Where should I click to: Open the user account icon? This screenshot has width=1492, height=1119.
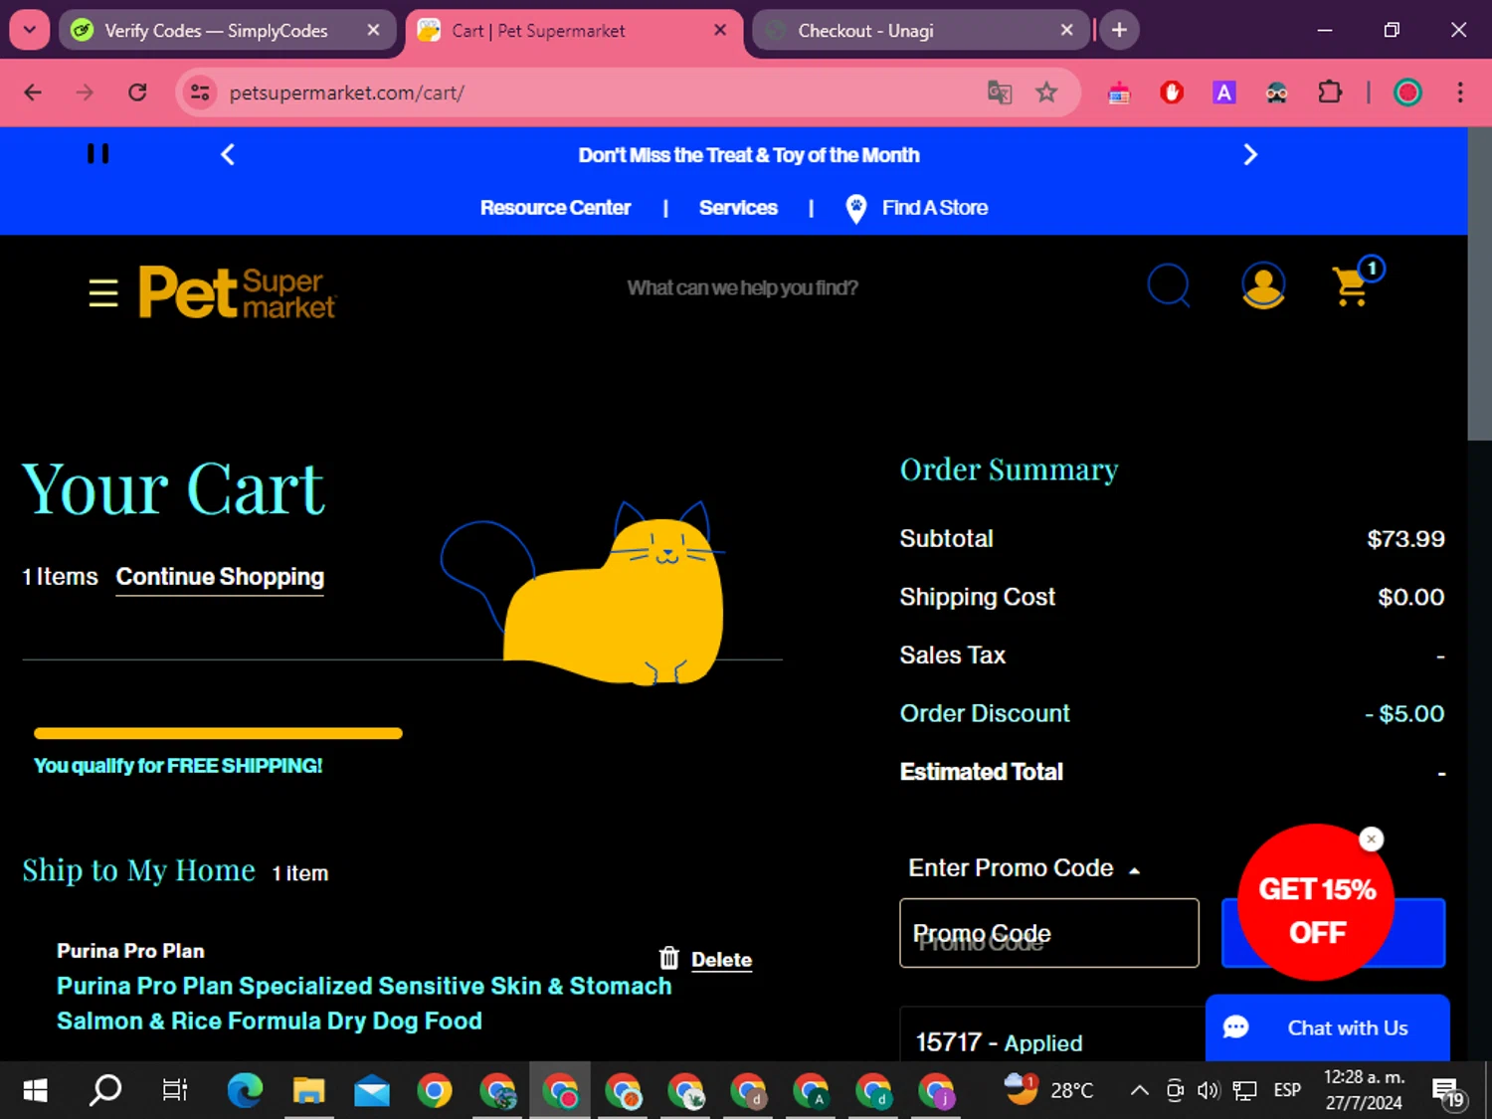tap(1263, 285)
